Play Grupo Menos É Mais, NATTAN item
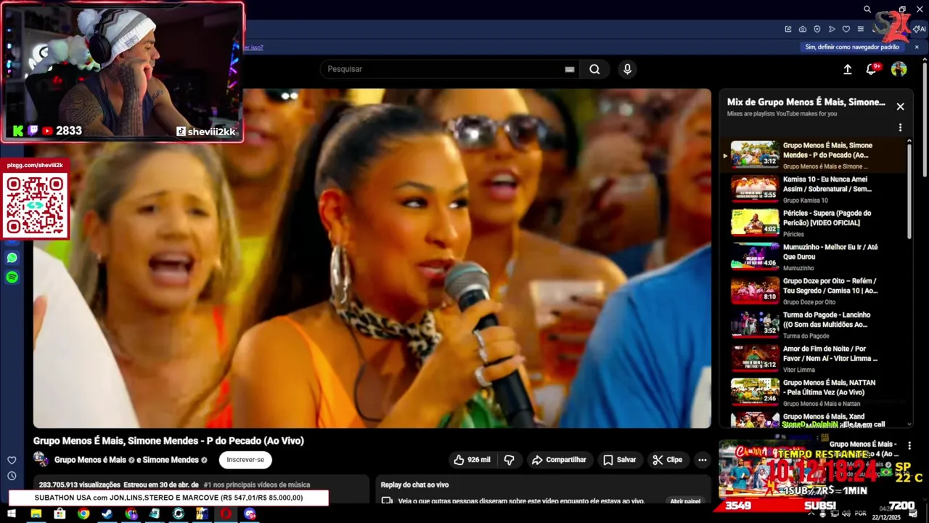The width and height of the screenshot is (929, 523). [x=817, y=392]
